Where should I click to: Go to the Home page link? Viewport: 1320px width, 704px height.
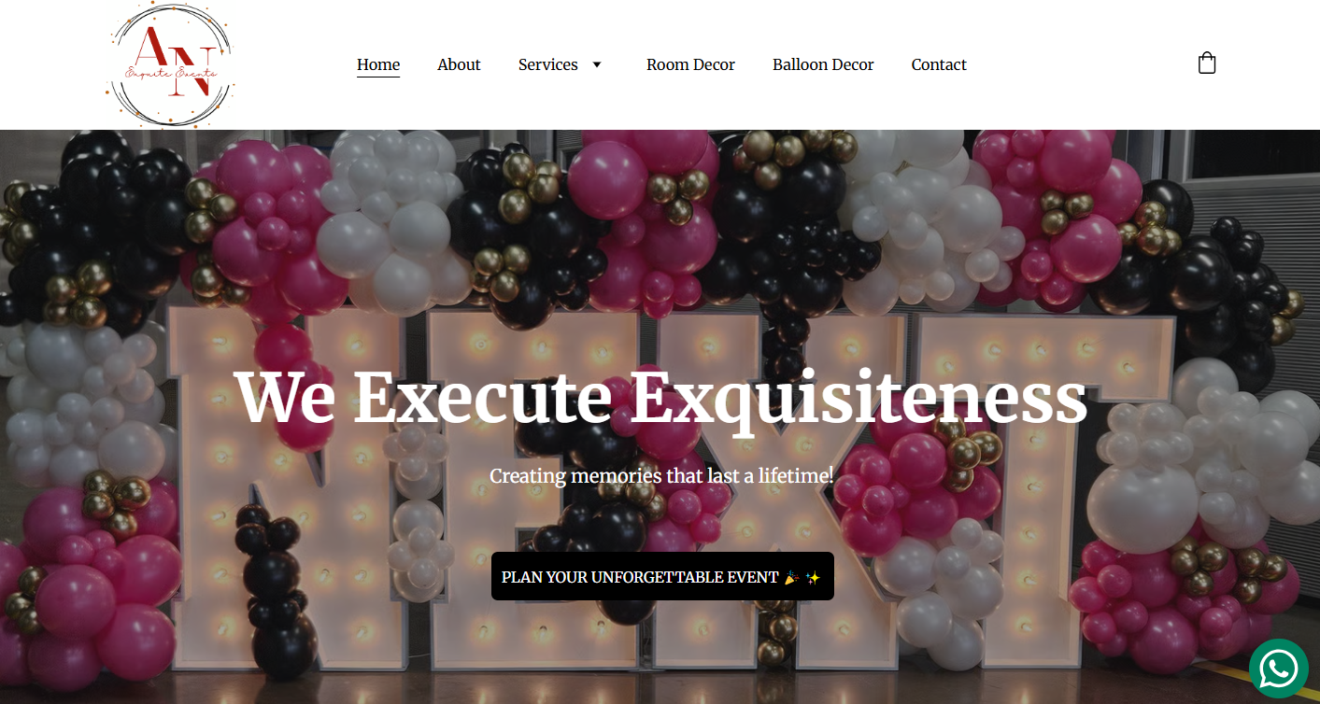tap(378, 64)
